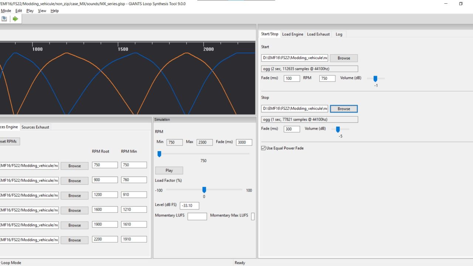
Task: Click the RPM Root field showing 1900
Action: click(105, 224)
